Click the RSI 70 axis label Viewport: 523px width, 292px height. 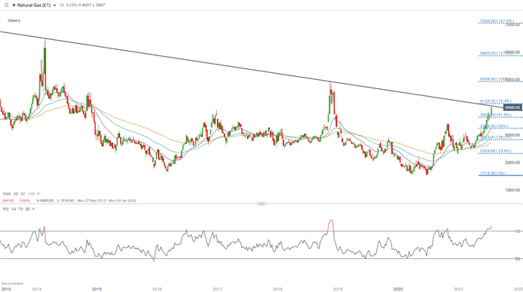pyautogui.click(x=518, y=231)
